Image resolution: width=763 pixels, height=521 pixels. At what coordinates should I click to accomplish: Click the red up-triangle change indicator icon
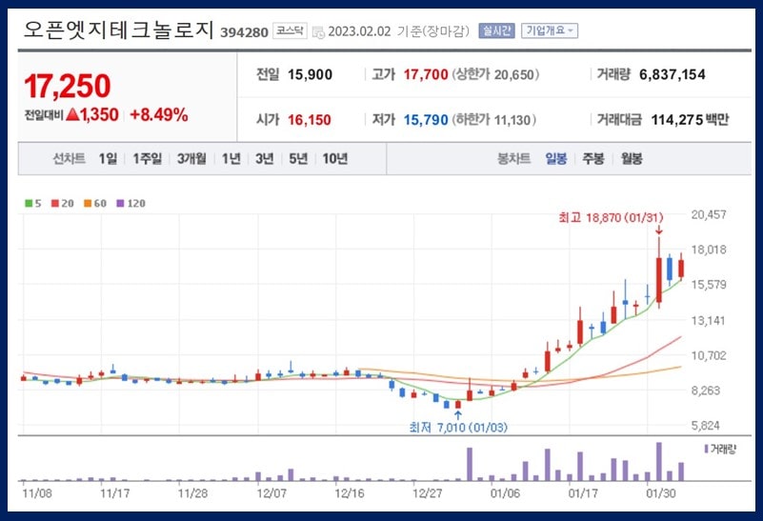[x=72, y=115]
